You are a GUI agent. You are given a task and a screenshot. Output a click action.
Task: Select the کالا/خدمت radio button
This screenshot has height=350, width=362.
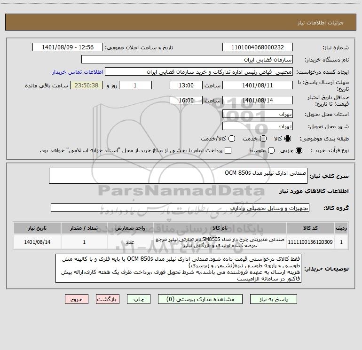click(x=232, y=139)
